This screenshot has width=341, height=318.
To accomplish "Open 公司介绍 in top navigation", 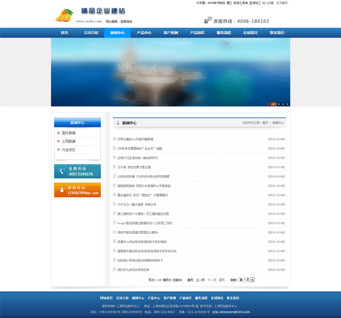I will point(91,33).
